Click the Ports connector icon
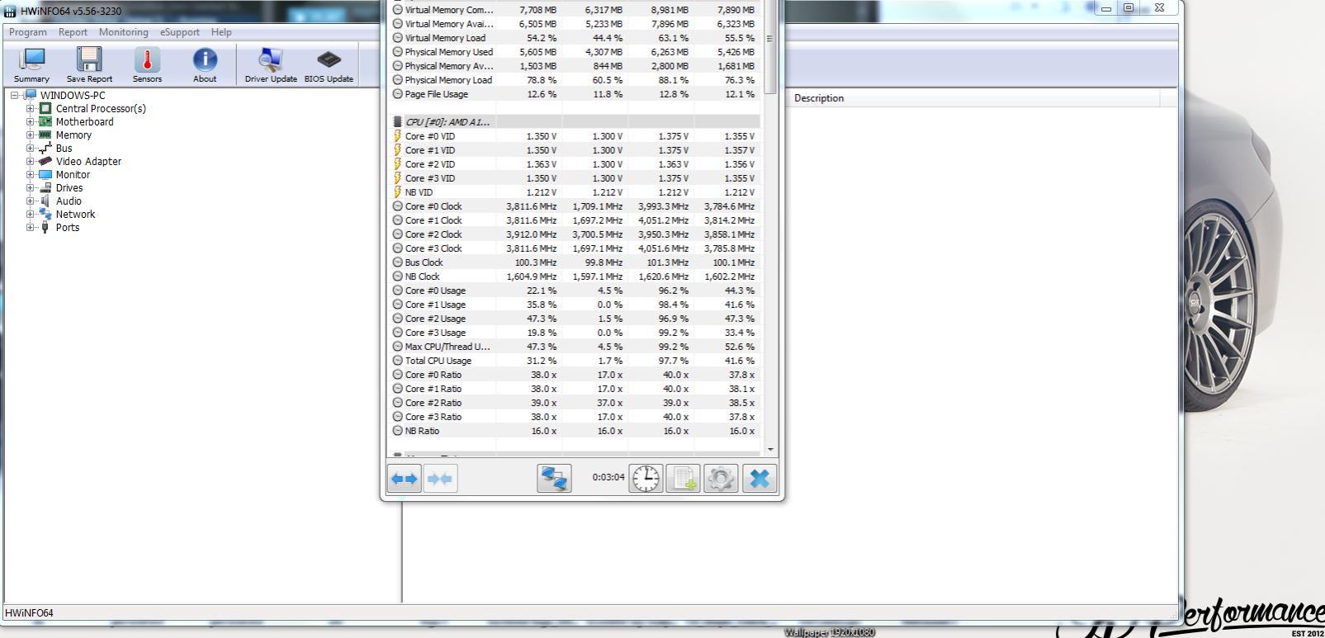This screenshot has height=638, width=1325. pos(45,227)
